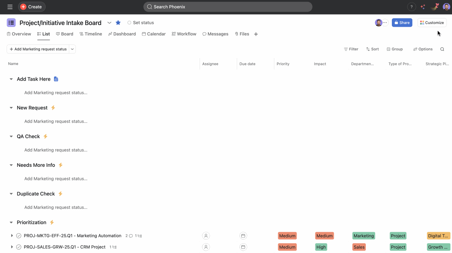Open the Timeline view tab
This screenshot has width=452, height=253.
point(91,34)
